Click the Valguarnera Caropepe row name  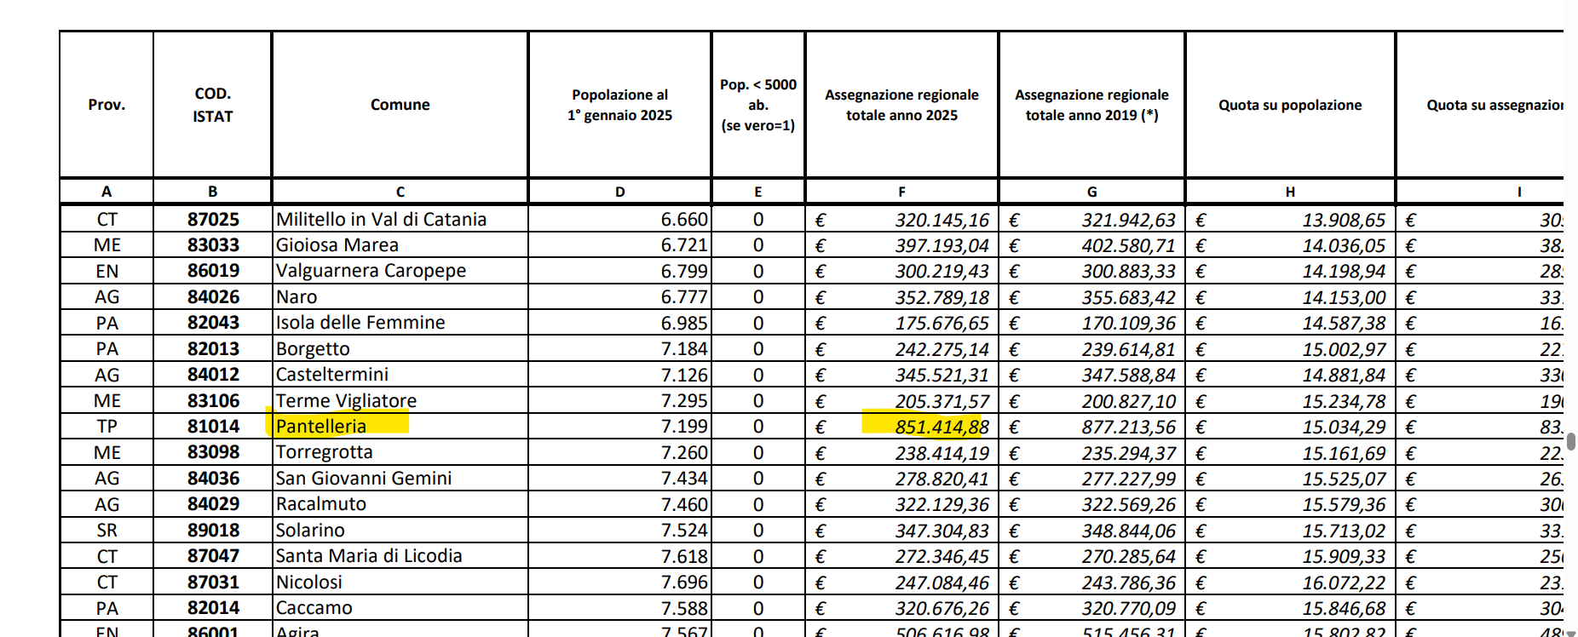pyautogui.click(x=371, y=271)
